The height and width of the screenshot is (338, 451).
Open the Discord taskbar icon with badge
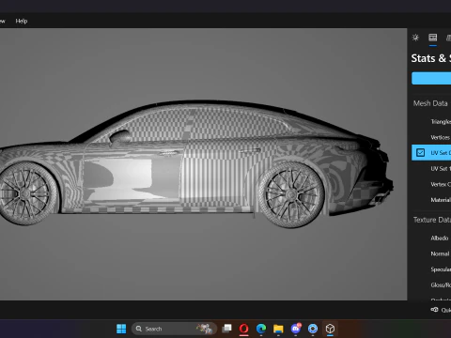coord(296,329)
